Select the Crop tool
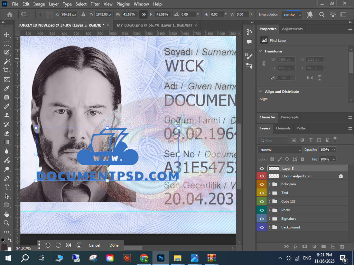The height and width of the screenshot is (265, 354). click(x=7, y=70)
